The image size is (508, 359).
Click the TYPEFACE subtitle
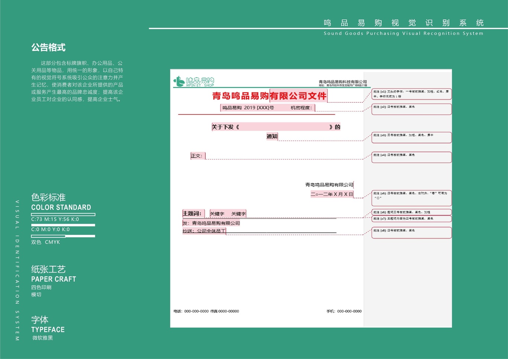point(48,330)
